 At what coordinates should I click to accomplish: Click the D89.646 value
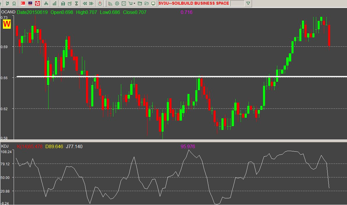click(54, 146)
